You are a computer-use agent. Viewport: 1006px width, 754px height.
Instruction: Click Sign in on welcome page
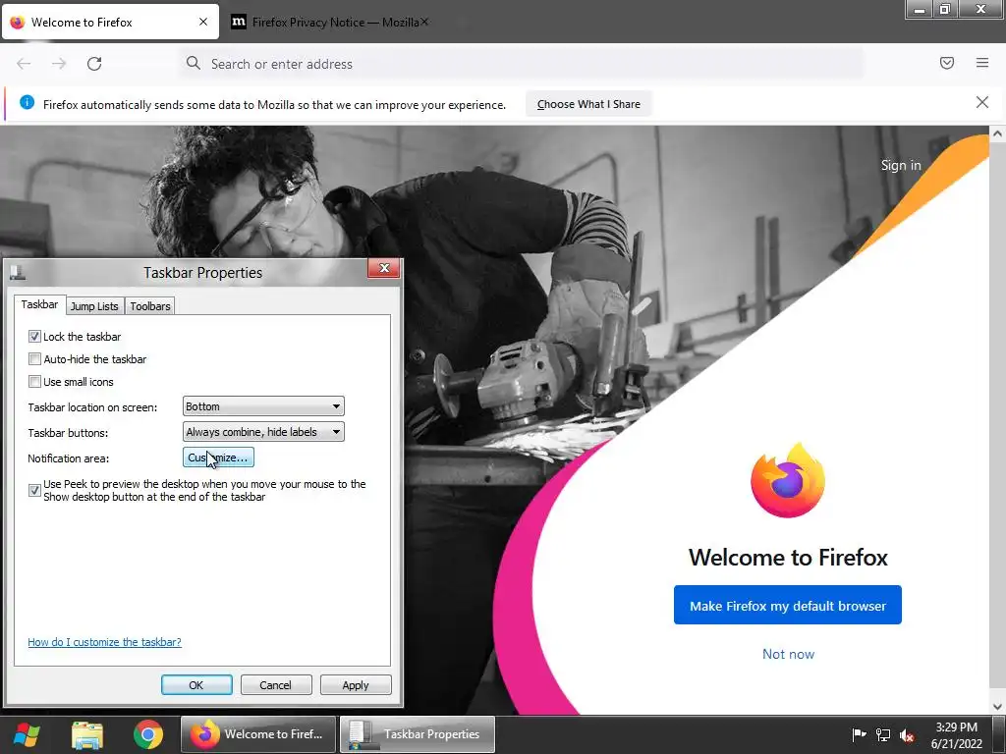901,165
